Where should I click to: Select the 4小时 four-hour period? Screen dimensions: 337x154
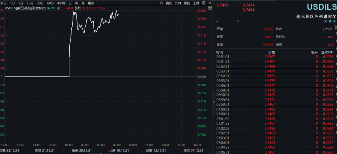[x=61, y=3]
